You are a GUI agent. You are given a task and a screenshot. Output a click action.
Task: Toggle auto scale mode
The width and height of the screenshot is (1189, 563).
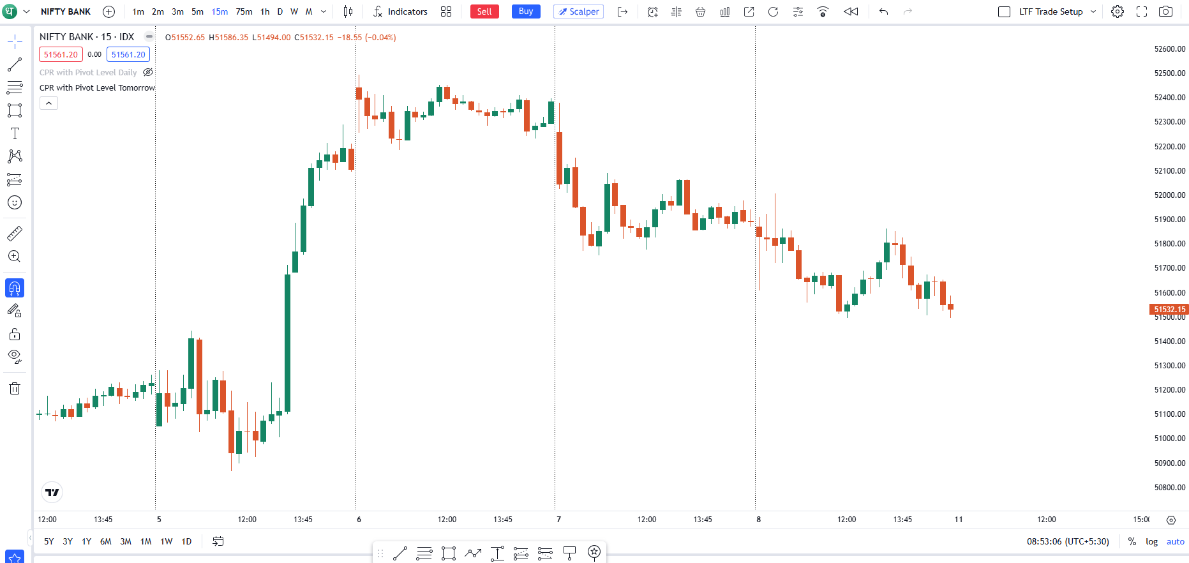(x=1175, y=541)
